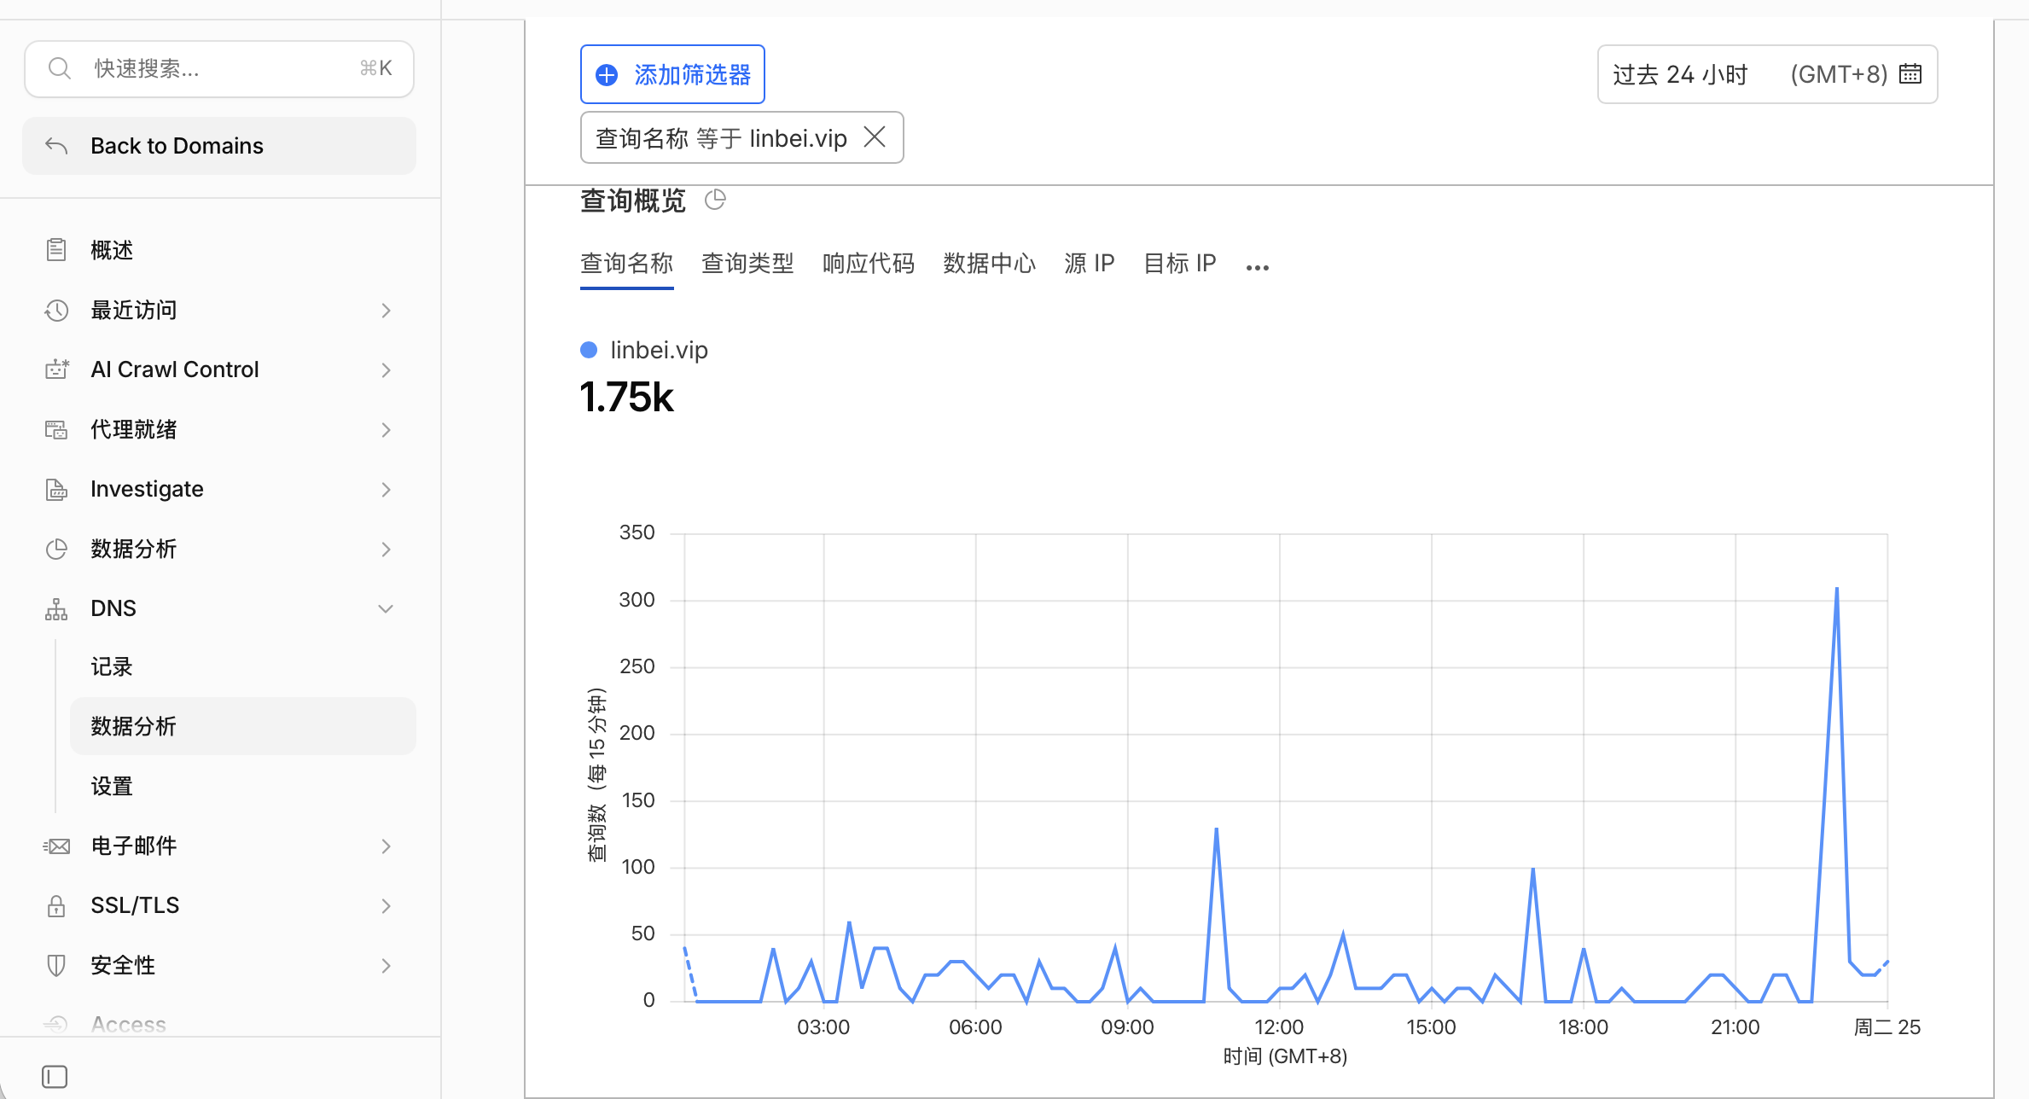Click the ⌘K shortcut hint
This screenshot has width=2029, height=1099.
375,68
